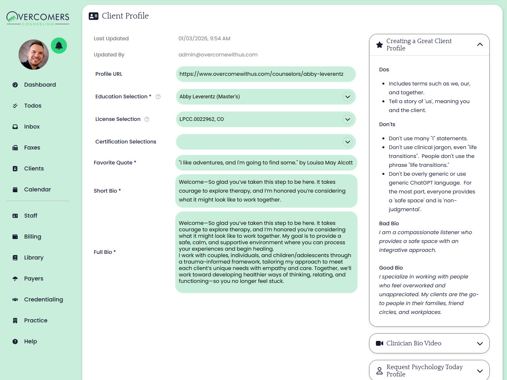The height and width of the screenshot is (380, 507).
Task: Click the Bad Bio heading
Action: click(389, 224)
